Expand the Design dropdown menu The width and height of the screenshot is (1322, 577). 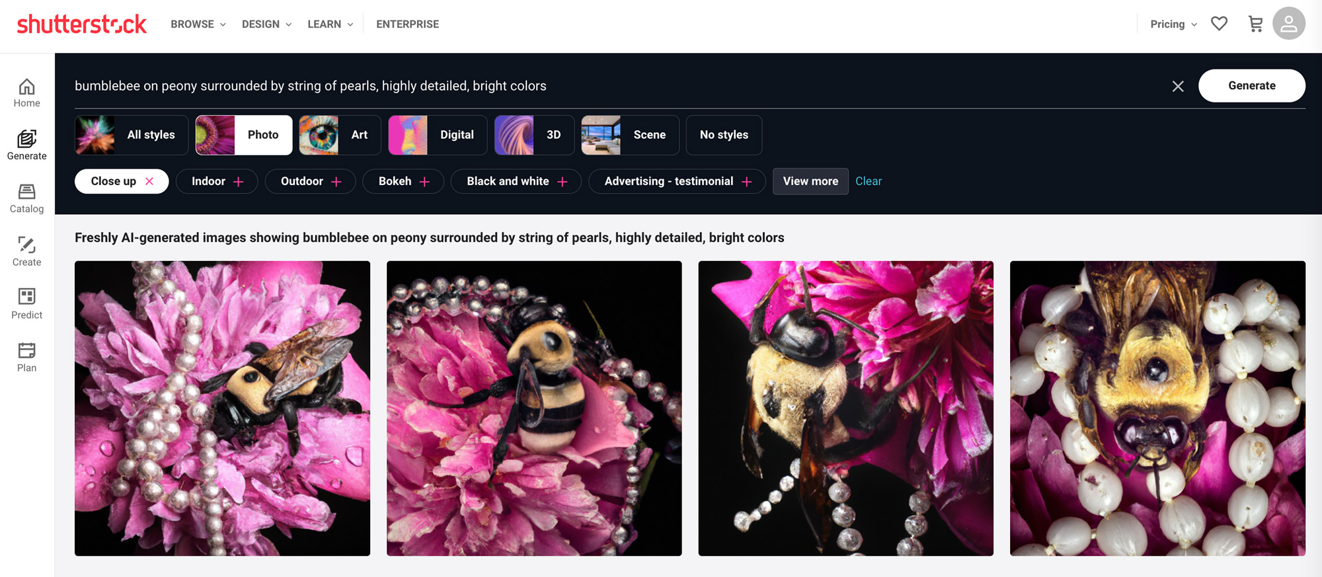pos(266,24)
